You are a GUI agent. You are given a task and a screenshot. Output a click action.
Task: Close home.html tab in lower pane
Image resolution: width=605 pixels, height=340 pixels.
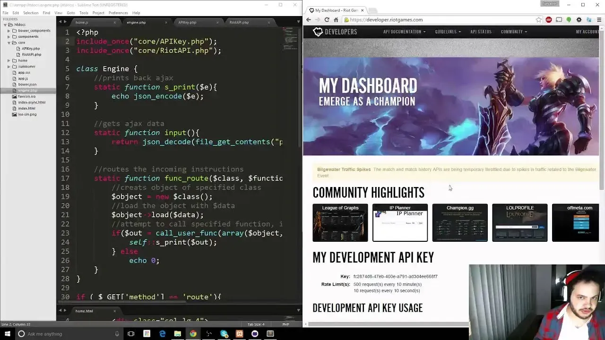click(x=114, y=311)
